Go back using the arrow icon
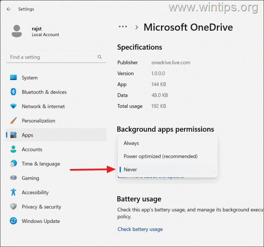This screenshot has height=247, width=264. pos(9,9)
